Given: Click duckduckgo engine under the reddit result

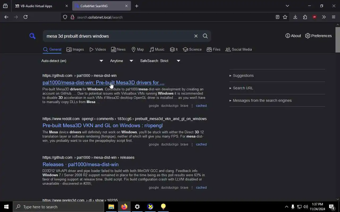Looking at the screenshot, I should [170, 144].
